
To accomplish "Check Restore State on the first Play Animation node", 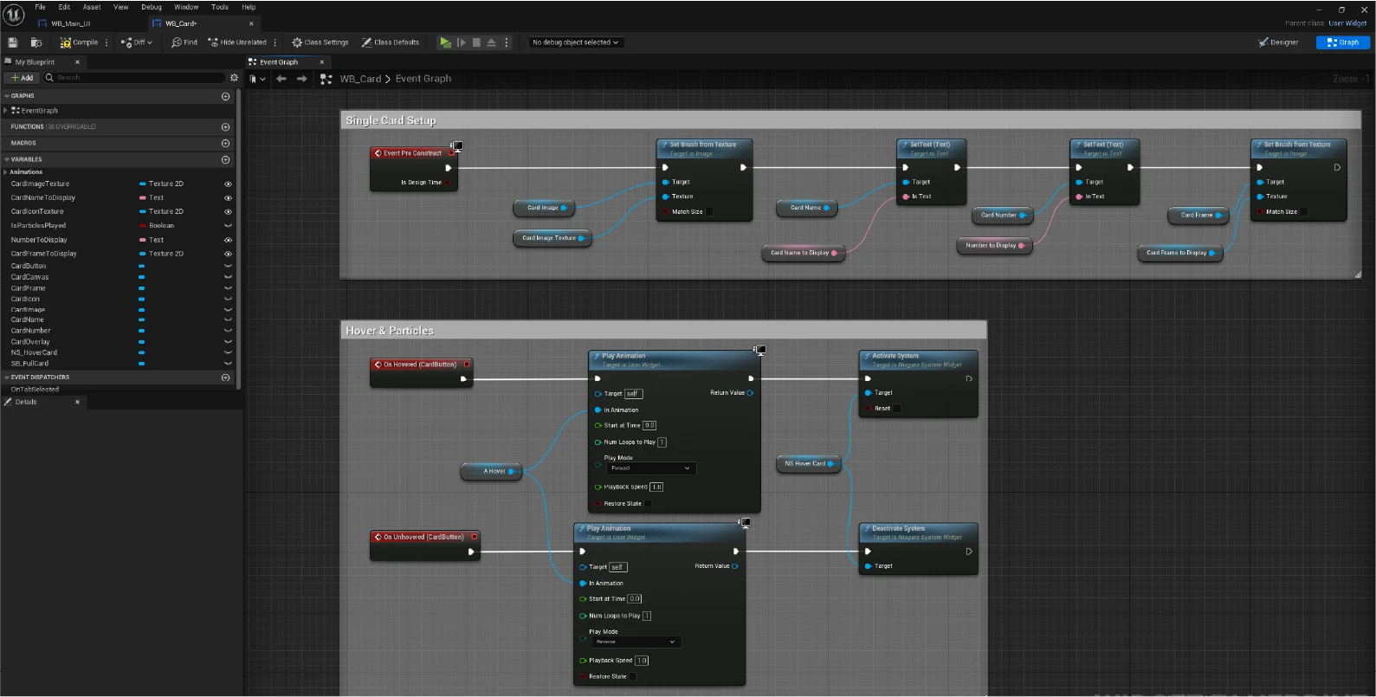I will tap(648, 504).
